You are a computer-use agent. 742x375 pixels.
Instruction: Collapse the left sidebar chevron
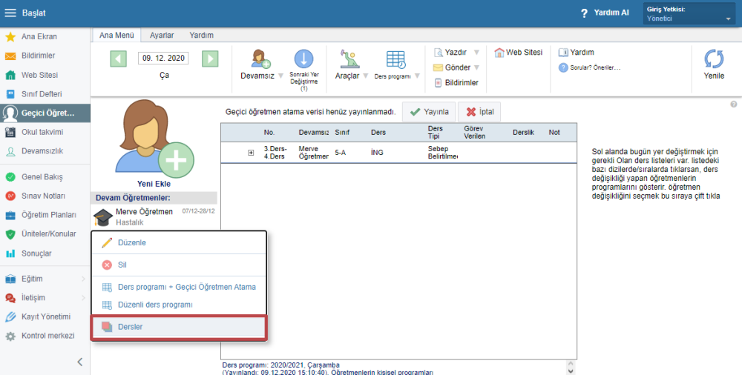[x=80, y=362]
